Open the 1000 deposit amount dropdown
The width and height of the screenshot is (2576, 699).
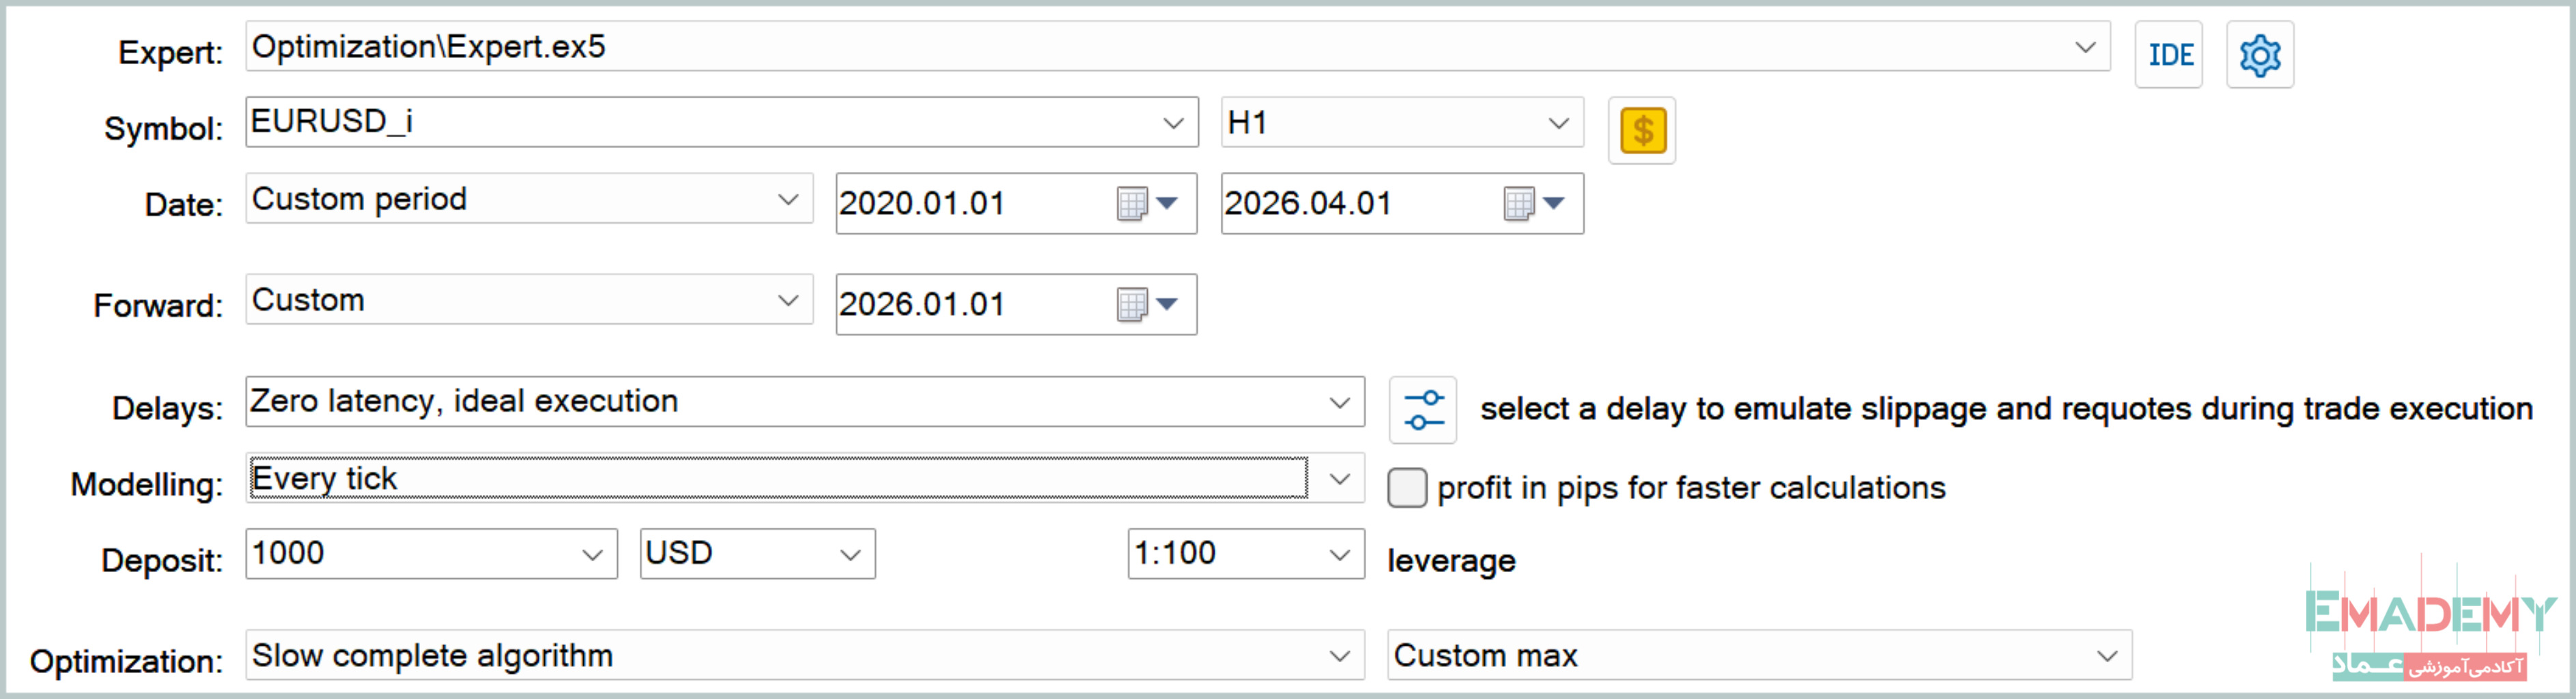pyautogui.click(x=432, y=554)
